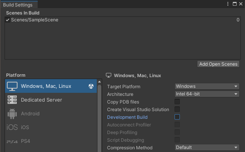
Task: Open Target Platform dropdown
Action: [207, 86]
